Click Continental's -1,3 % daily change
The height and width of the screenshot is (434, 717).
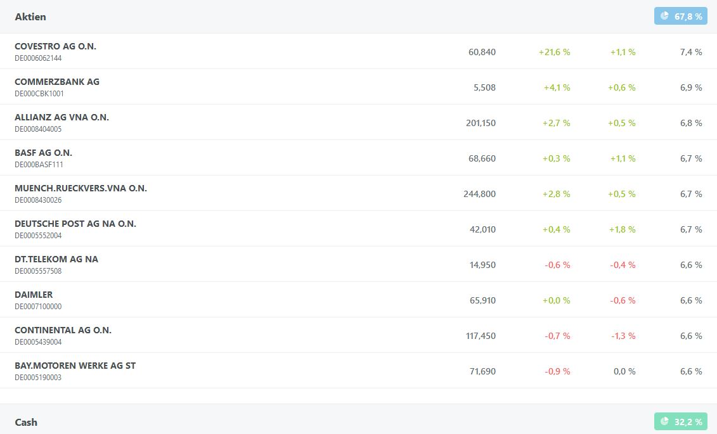pyautogui.click(x=623, y=336)
